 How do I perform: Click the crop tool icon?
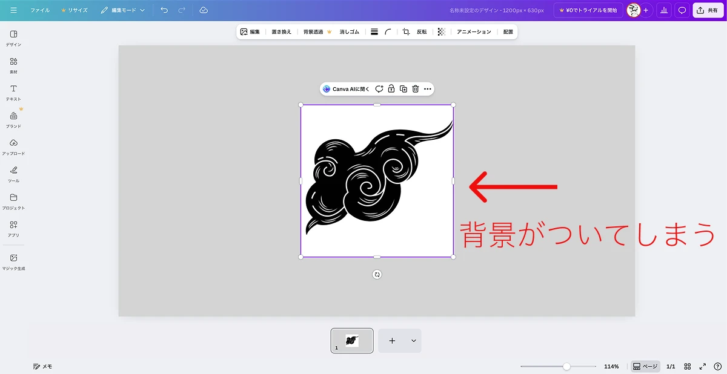pyautogui.click(x=406, y=32)
